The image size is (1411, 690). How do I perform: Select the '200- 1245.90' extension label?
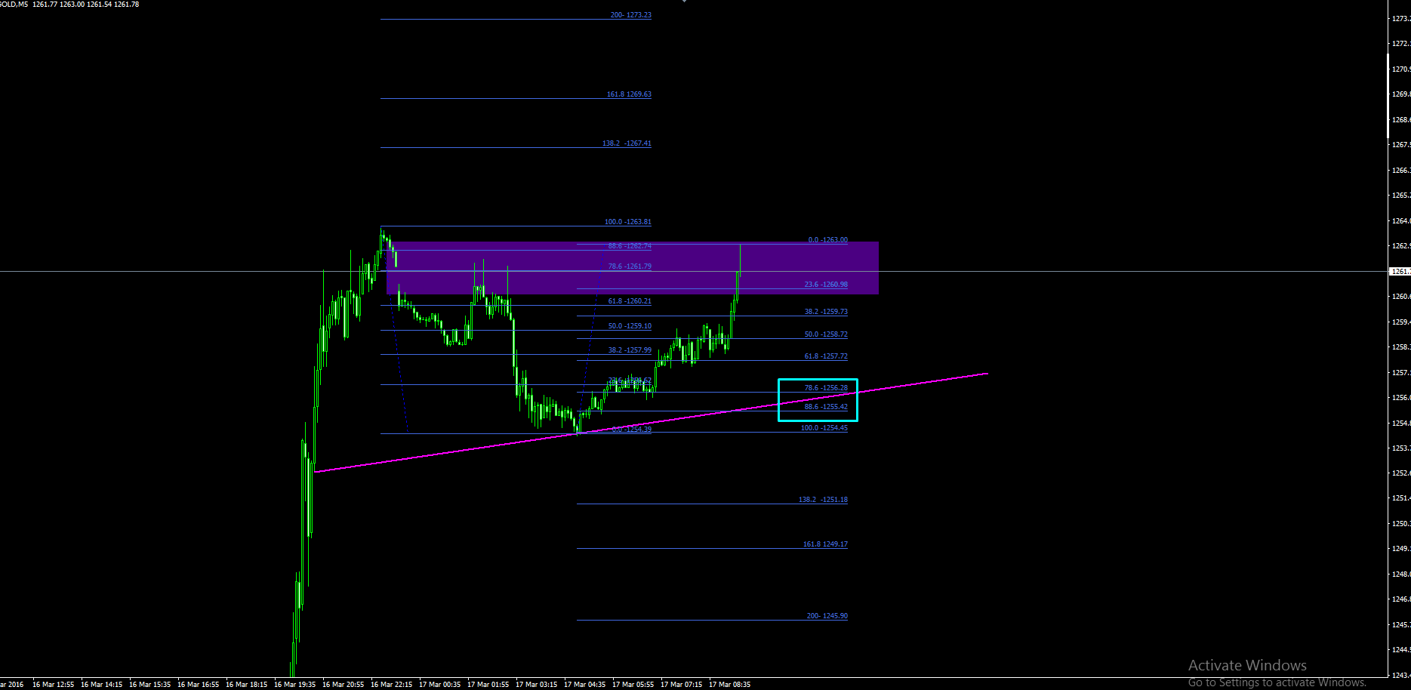click(827, 616)
